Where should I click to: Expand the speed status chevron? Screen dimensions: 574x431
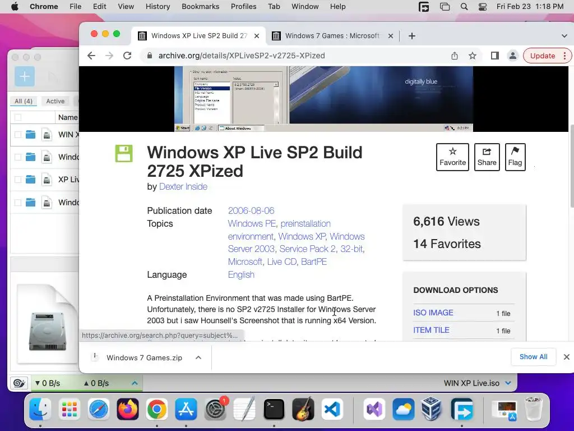pyautogui.click(x=135, y=383)
